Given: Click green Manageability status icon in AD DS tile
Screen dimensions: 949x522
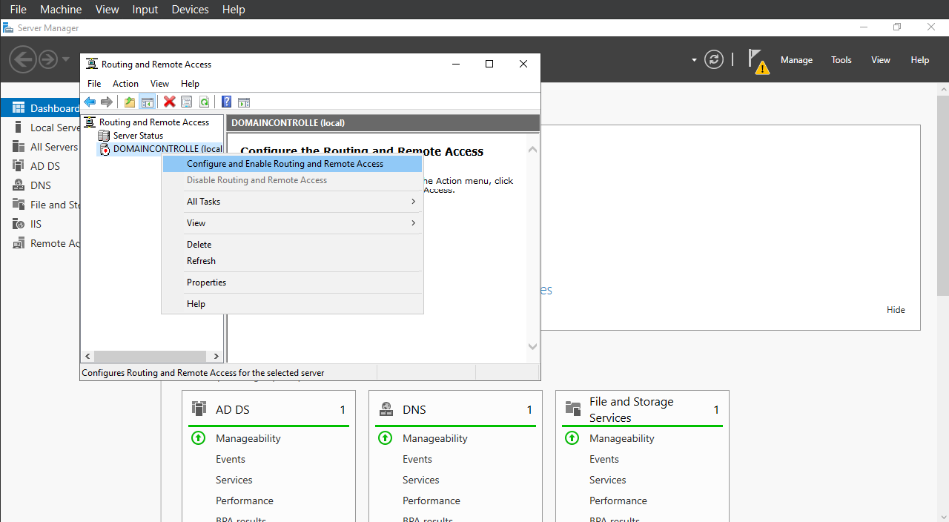Looking at the screenshot, I should click(x=199, y=438).
